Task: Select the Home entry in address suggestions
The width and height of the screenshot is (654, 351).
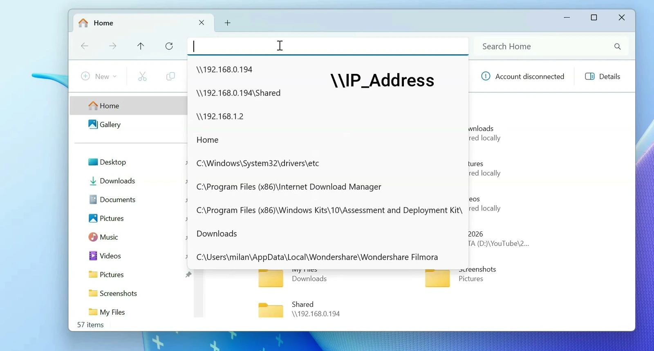Action: pos(328,140)
